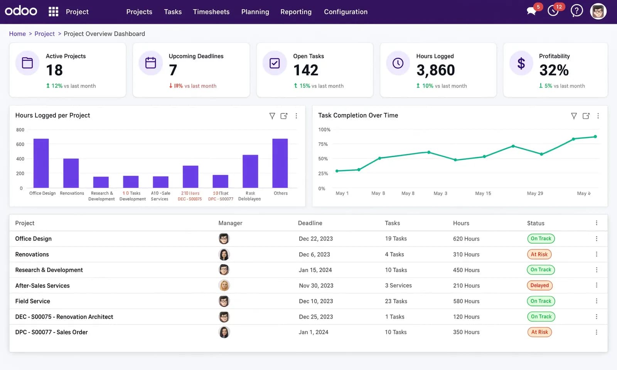
Task: Click the 'Dec 22, 2023' deadline cell
Action: [x=316, y=239]
